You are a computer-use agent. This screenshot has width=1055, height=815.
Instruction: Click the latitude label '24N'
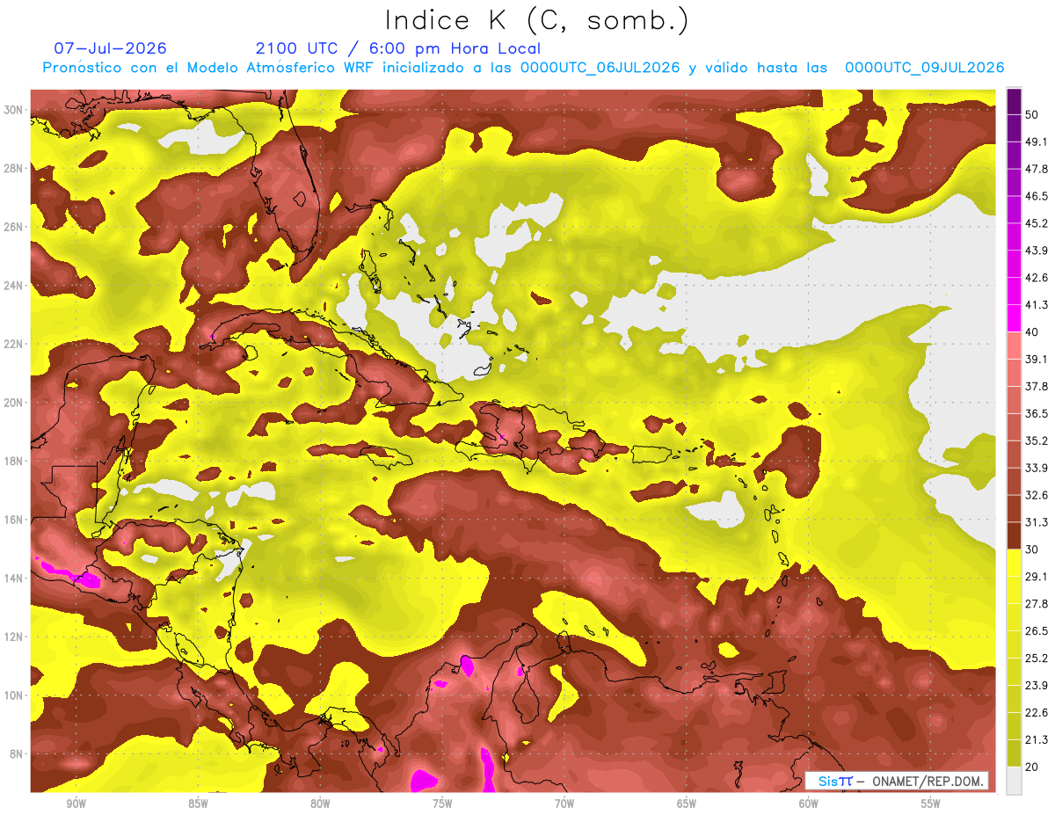pos(15,285)
